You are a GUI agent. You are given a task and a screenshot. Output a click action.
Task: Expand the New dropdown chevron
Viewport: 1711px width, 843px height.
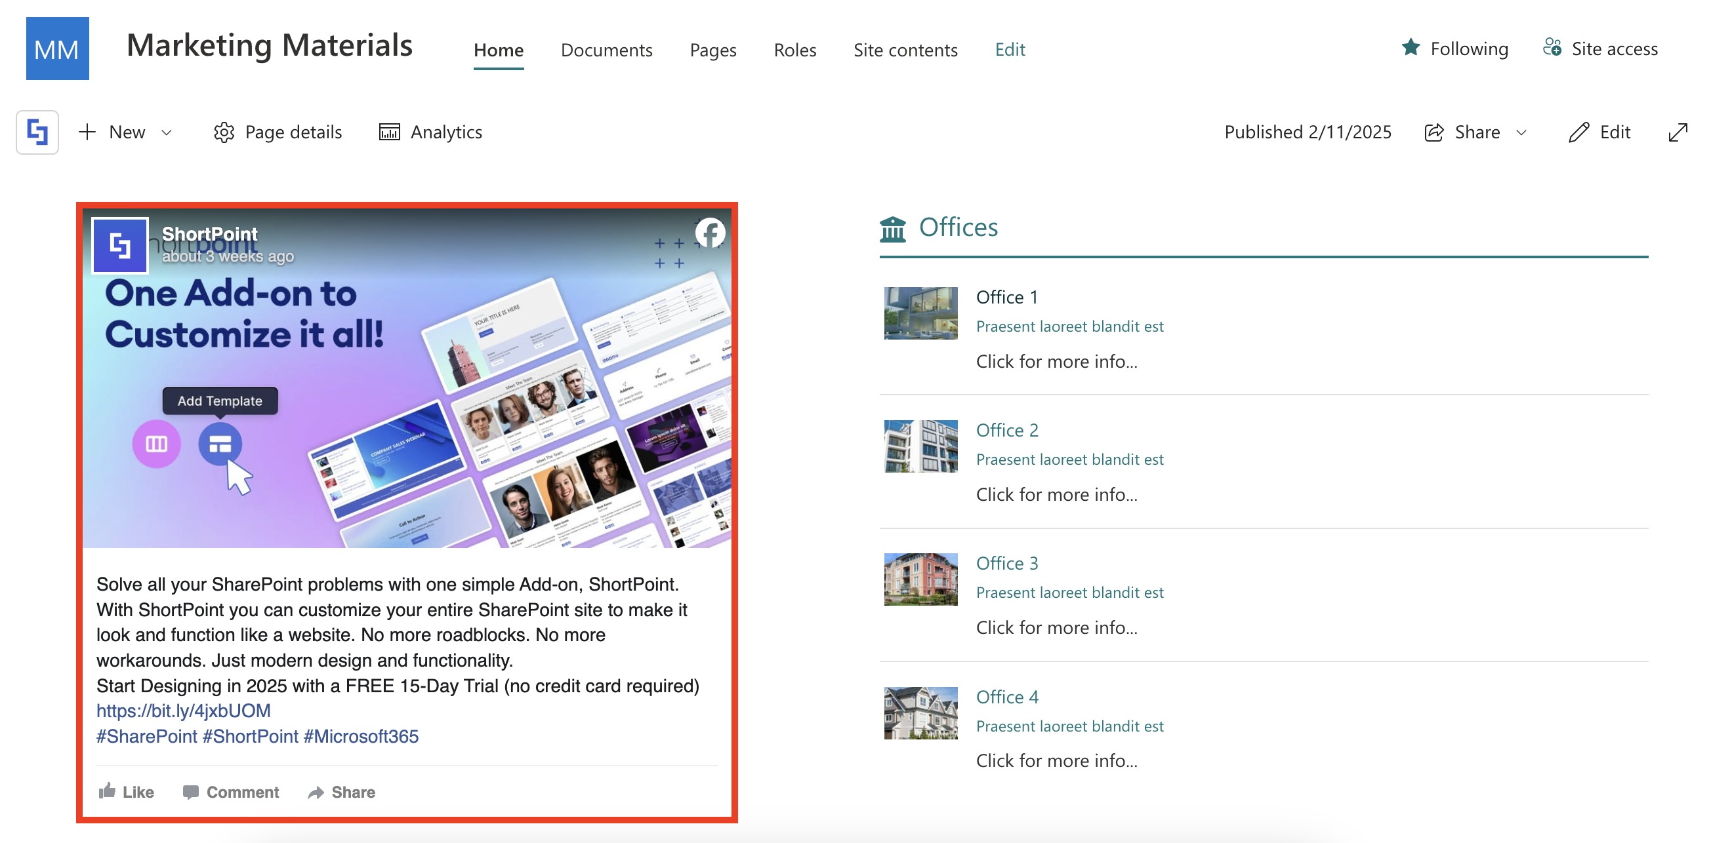pos(167,132)
